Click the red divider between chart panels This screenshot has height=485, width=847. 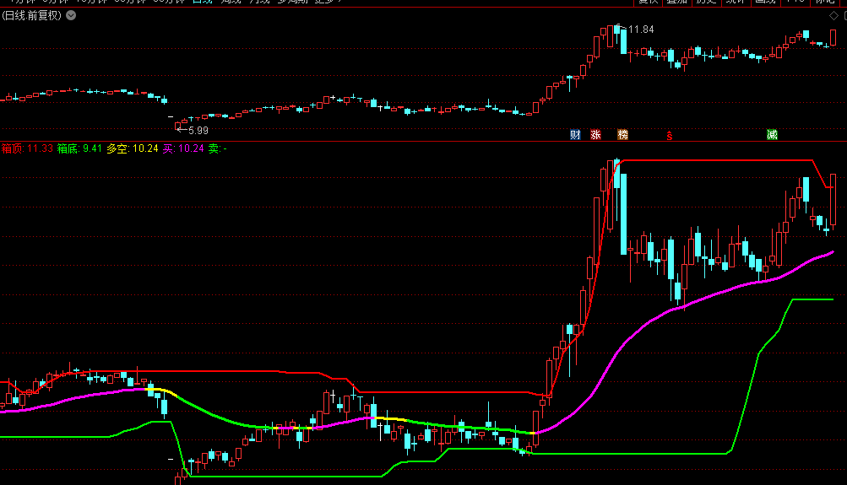pos(422,141)
